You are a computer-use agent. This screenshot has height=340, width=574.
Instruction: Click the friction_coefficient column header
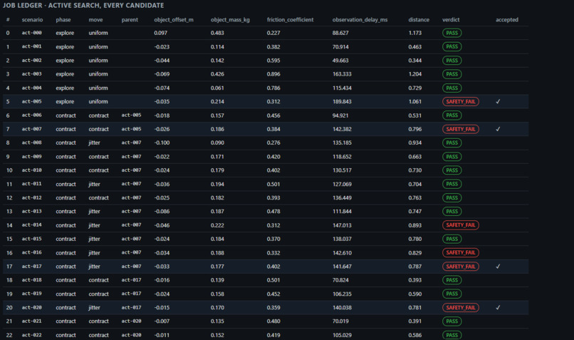(291, 20)
